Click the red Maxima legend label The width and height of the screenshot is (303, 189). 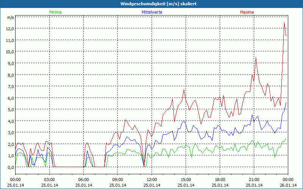[x=247, y=12]
